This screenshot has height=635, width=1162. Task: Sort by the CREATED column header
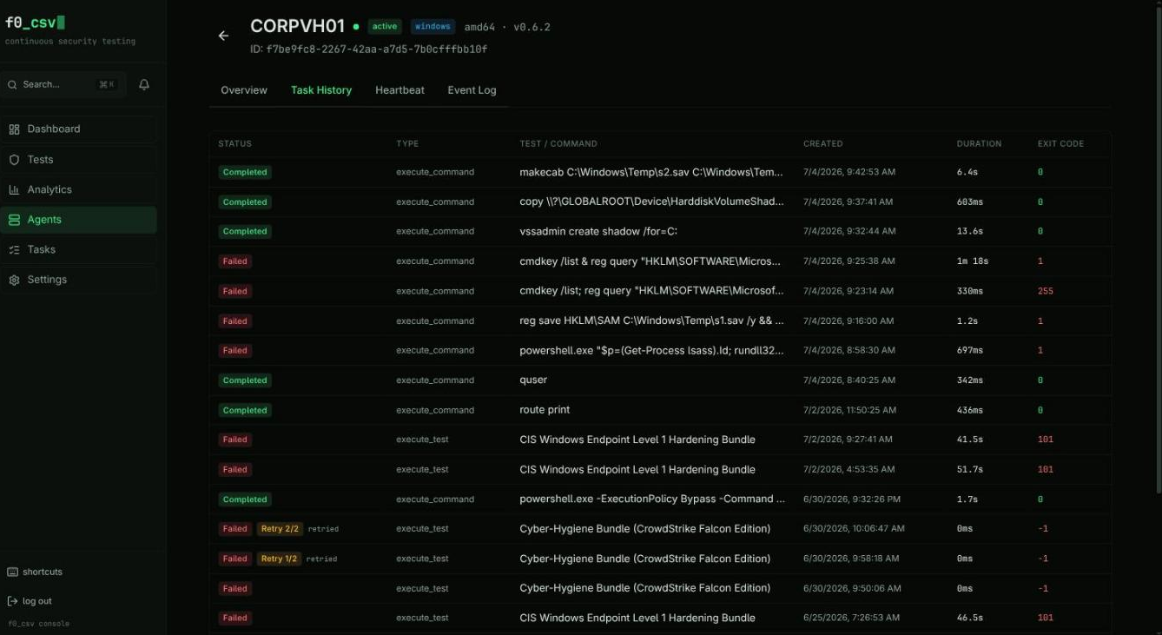(822, 143)
